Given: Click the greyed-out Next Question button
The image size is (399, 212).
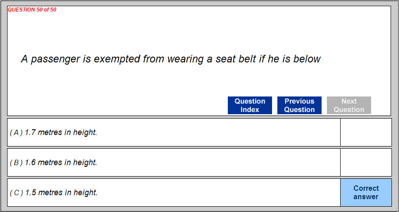Looking at the screenshot, I should (349, 105).
